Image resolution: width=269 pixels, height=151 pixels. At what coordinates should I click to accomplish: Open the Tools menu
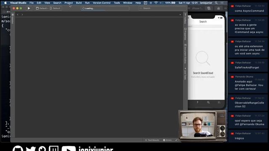point(117,3)
